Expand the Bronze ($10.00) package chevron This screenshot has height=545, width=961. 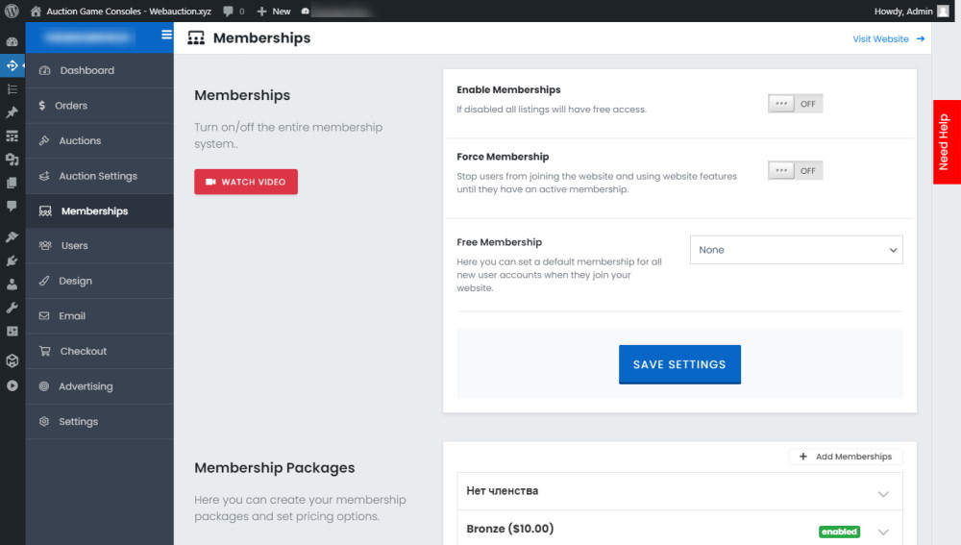[883, 532]
